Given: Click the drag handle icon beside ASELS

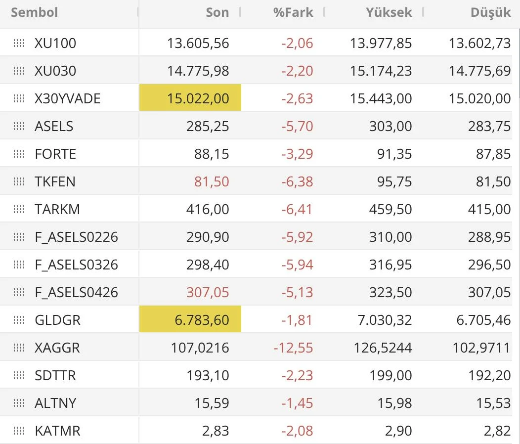Looking at the screenshot, I should (19, 127).
